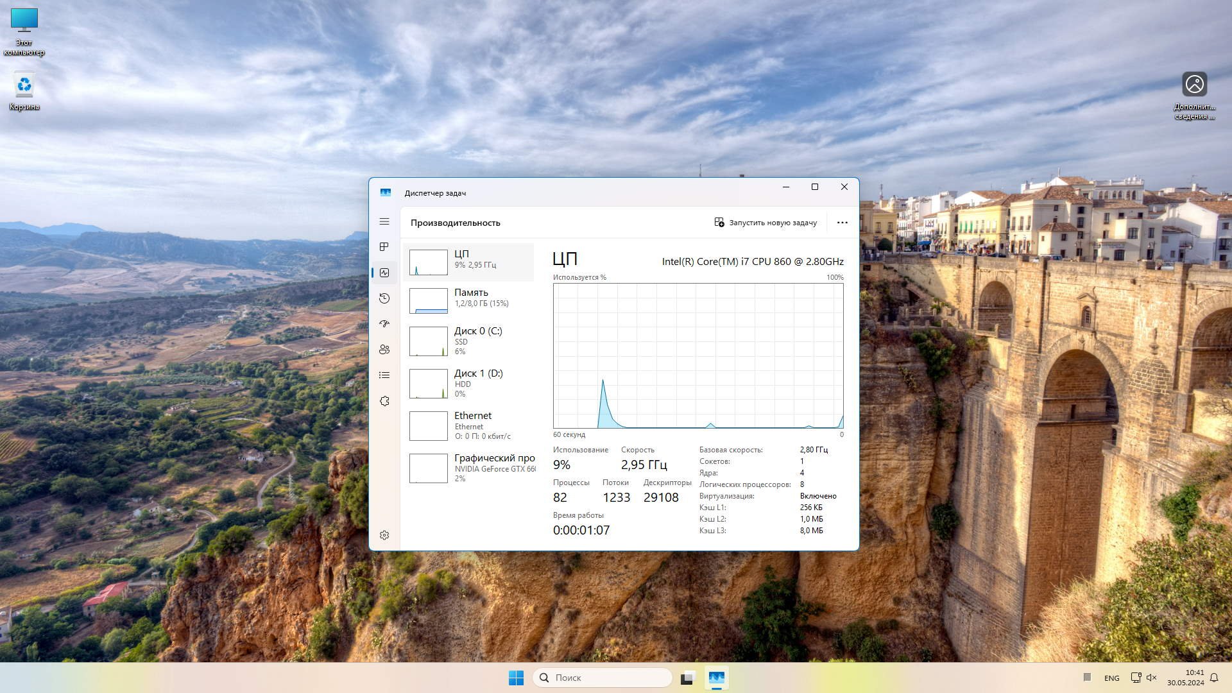1232x693 pixels.
Task: Select the Графический процессор GPU item
Action: tap(470, 467)
